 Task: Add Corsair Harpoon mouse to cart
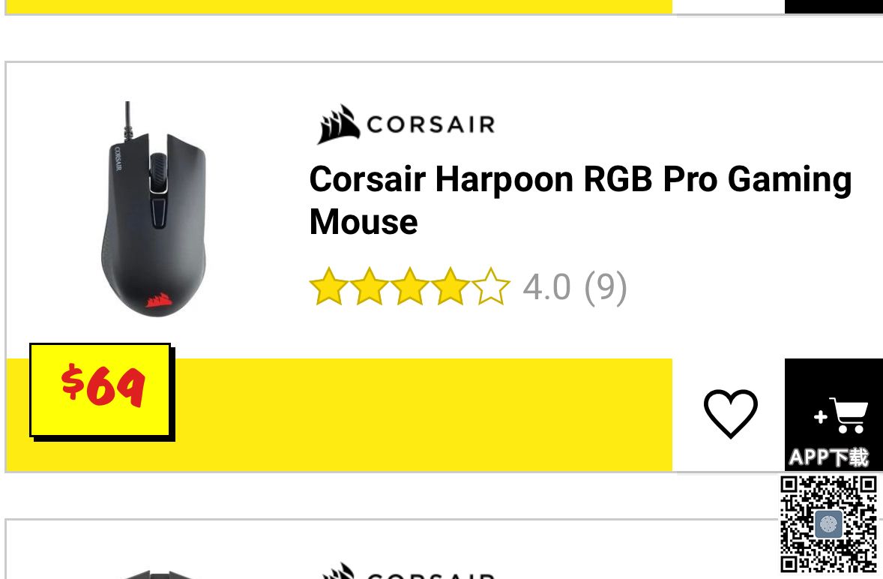[x=840, y=415]
